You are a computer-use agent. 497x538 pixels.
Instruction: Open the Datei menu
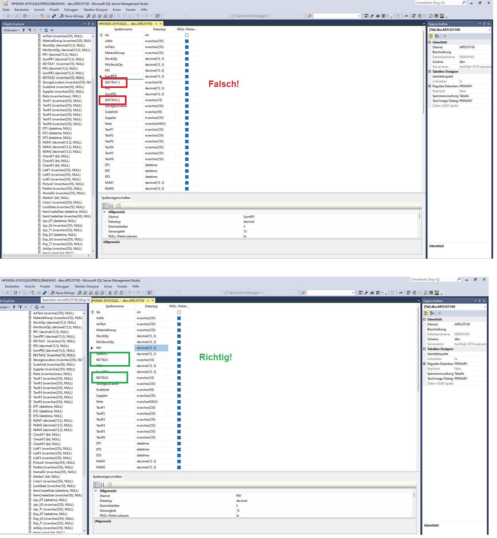6,10
